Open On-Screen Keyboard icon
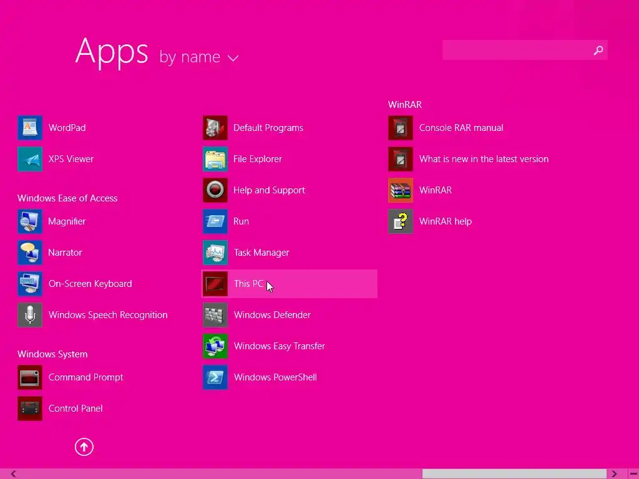The image size is (639, 479). tap(30, 284)
